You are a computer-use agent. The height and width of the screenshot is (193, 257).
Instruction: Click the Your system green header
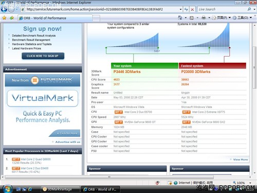point(144,66)
